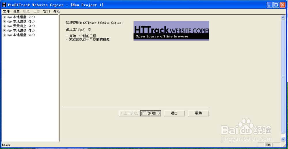
Task: Click the 欢迎使用WinHTTrack Website Copier! text
Action: (94, 23)
